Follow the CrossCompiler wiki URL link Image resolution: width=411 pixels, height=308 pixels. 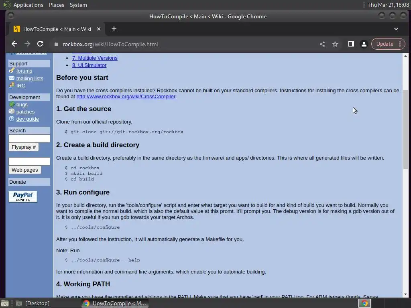pyautogui.click(x=126, y=96)
